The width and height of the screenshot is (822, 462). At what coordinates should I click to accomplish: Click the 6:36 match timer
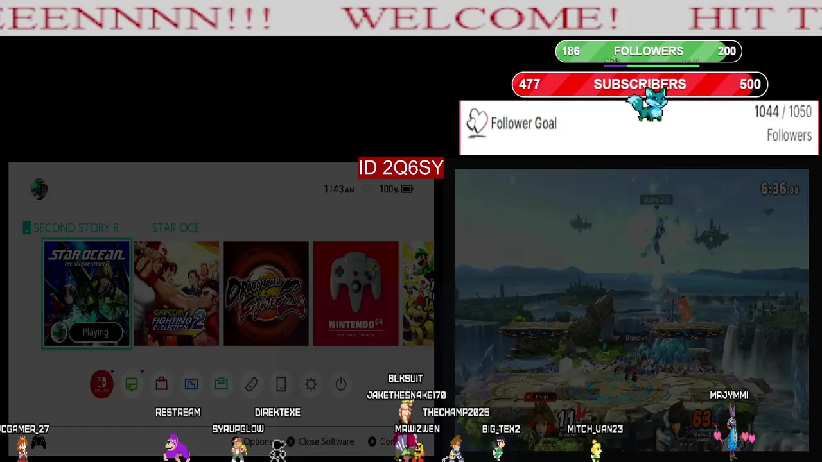click(x=780, y=189)
